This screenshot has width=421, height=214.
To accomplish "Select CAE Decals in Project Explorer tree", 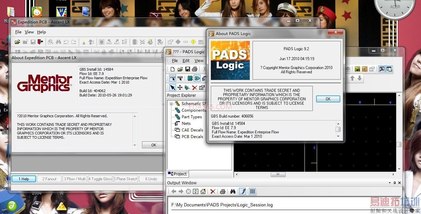I will 192,130.
